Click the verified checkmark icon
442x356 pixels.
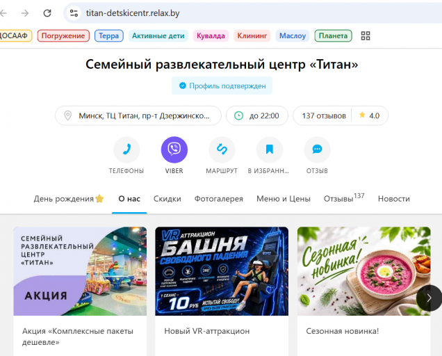click(182, 86)
